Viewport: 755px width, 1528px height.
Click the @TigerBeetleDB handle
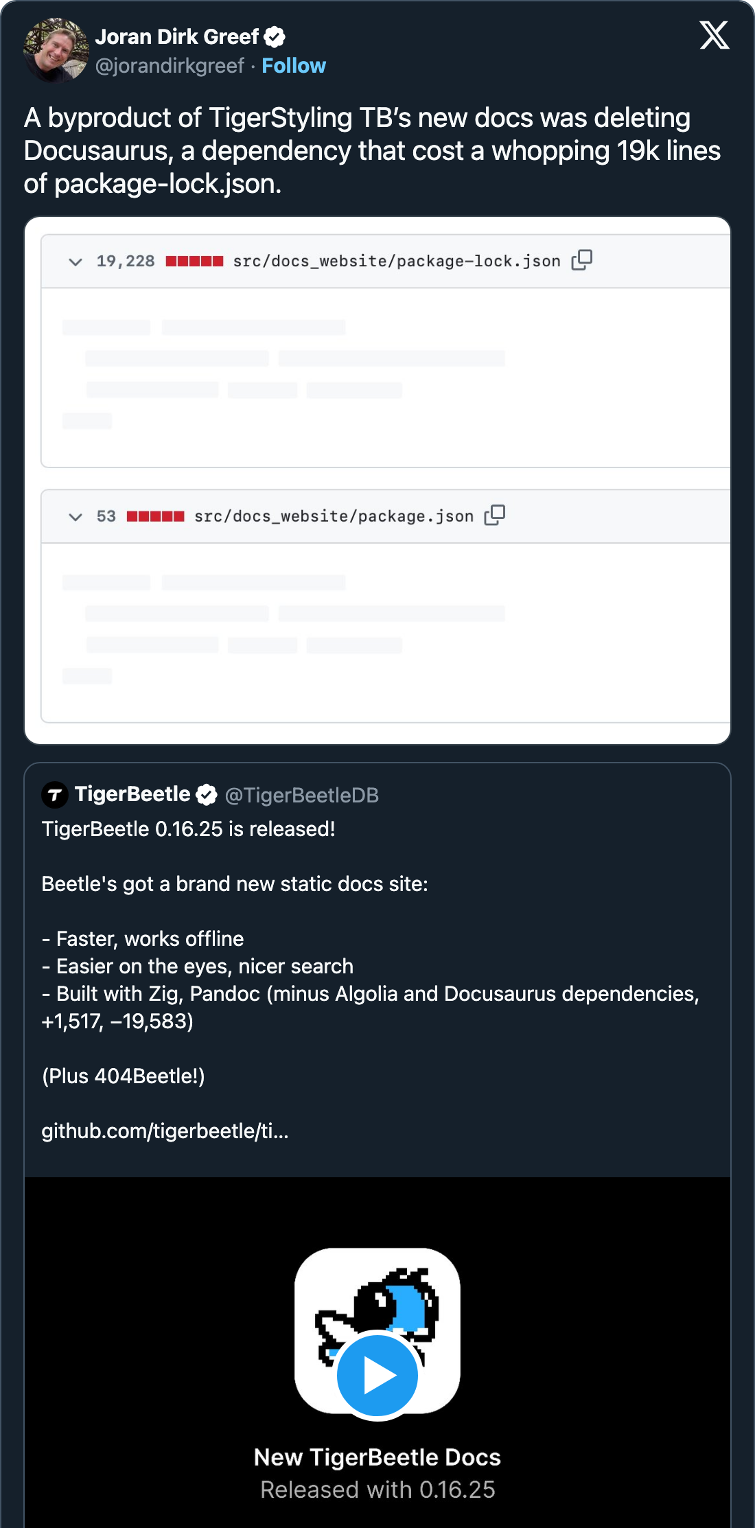point(302,794)
